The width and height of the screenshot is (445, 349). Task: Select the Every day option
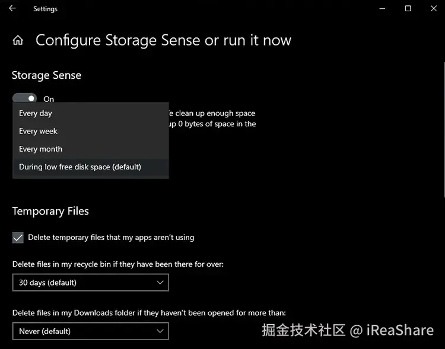click(36, 113)
